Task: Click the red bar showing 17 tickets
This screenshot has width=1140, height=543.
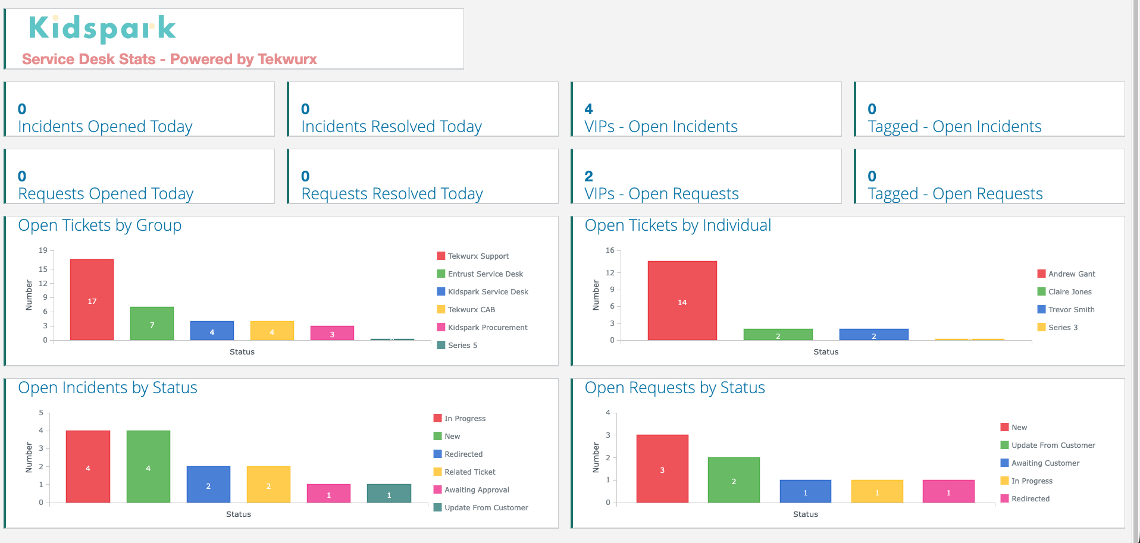Action: coord(92,300)
